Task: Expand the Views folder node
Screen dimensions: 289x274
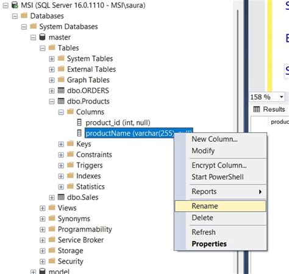Action: 43,208
